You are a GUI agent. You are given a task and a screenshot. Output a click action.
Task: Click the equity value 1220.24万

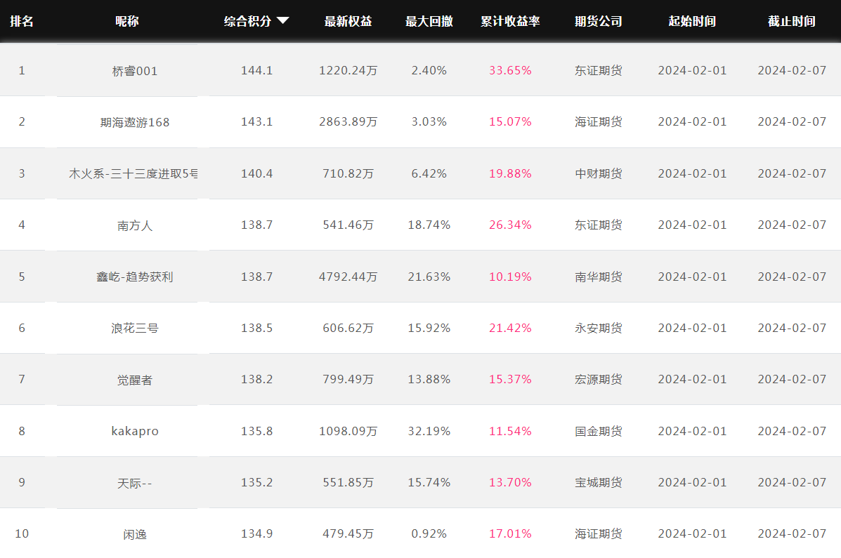click(x=348, y=70)
